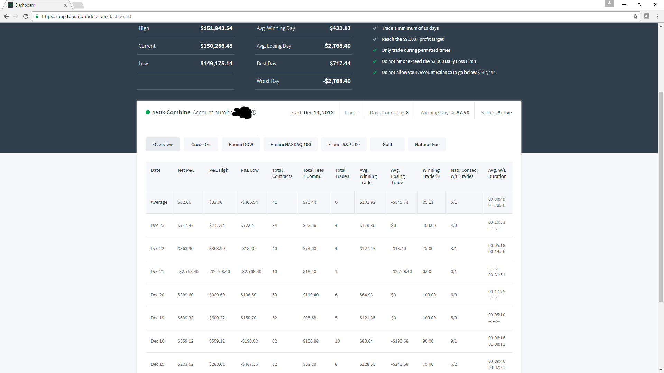The height and width of the screenshot is (373, 664).
Task: Click the Best Day value $717.44
Action: click(340, 63)
